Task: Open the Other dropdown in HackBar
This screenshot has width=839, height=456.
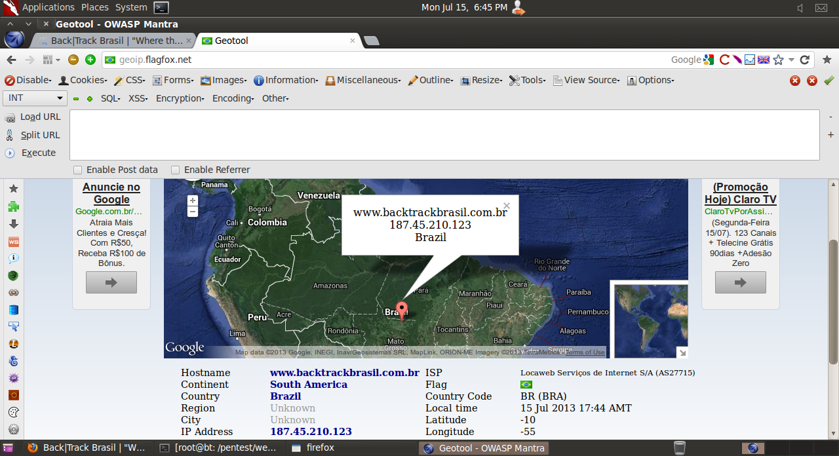Action: pyautogui.click(x=275, y=98)
